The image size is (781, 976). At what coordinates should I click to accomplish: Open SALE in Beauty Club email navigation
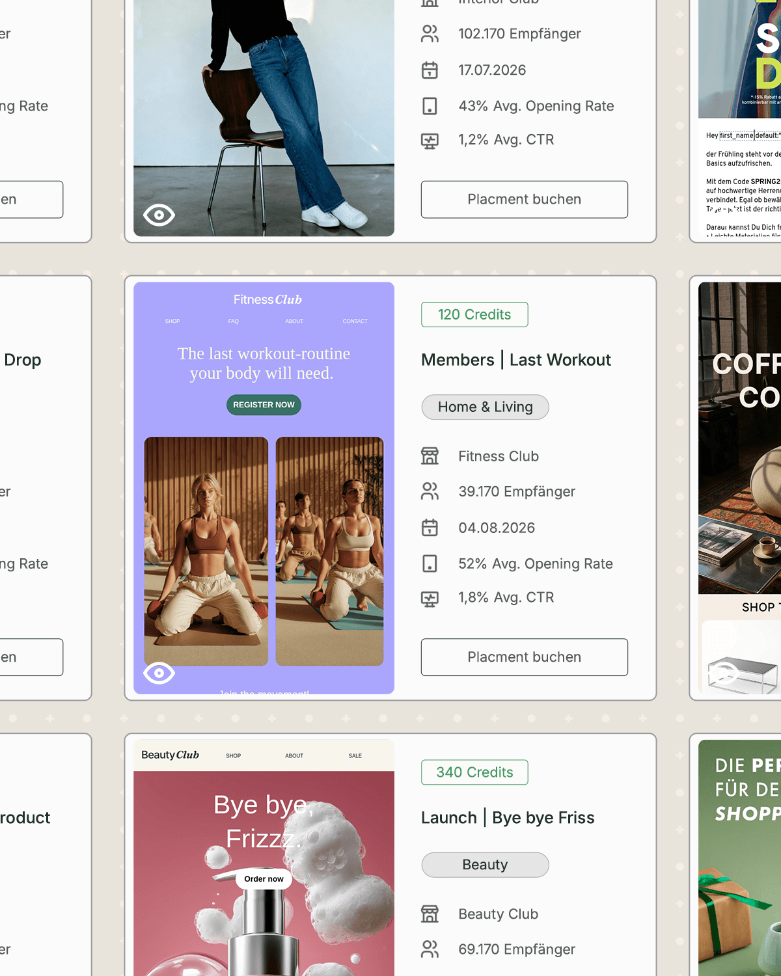pyautogui.click(x=355, y=756)
